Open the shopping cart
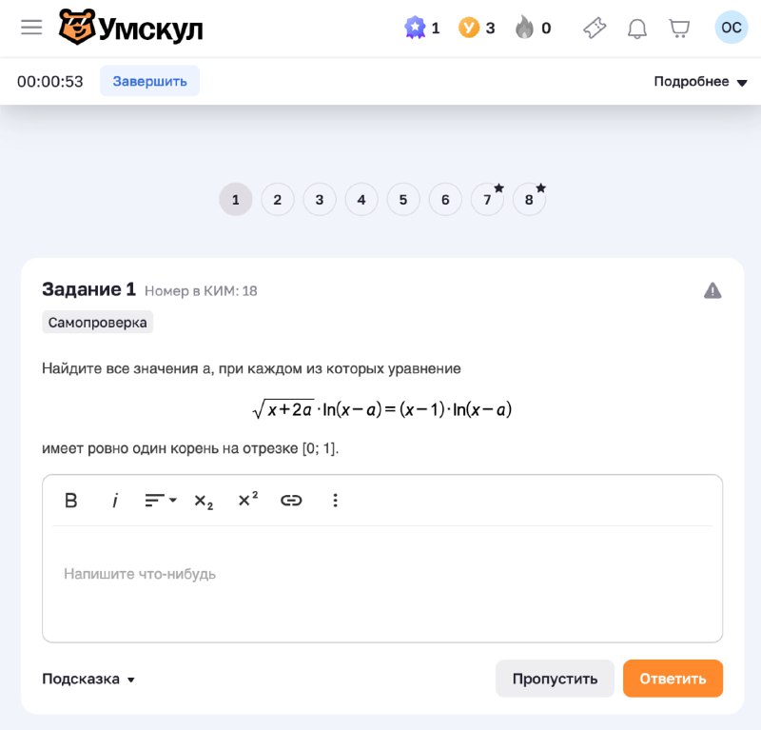The width and height of the screenshot is (761, 730). pyautogui.click(x=679, y=29)
